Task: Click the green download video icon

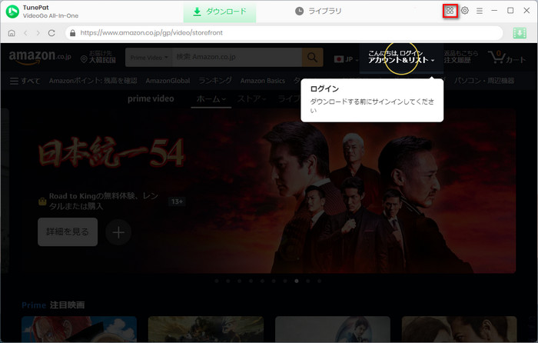Action: click(x=520, y=33)
